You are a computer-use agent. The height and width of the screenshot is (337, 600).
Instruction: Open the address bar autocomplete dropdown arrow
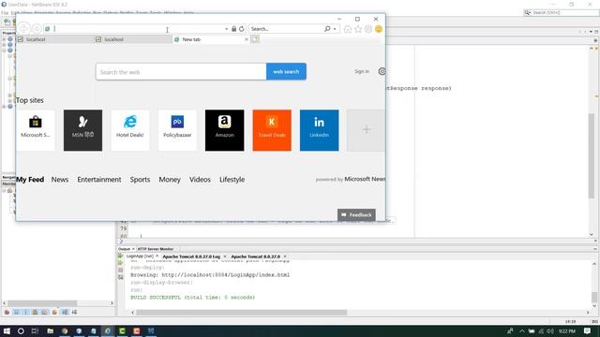pos(226,29)
